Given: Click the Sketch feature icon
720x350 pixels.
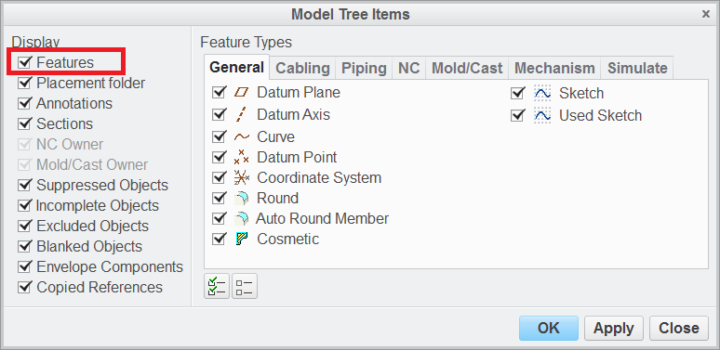Looking at the screenshot, I should pyautogui.click(x=542, y=94).
